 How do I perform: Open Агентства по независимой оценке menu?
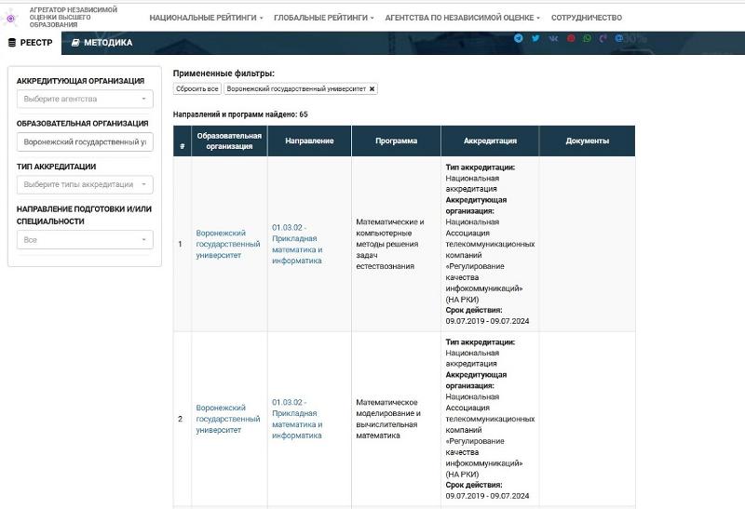click(463, 18)
